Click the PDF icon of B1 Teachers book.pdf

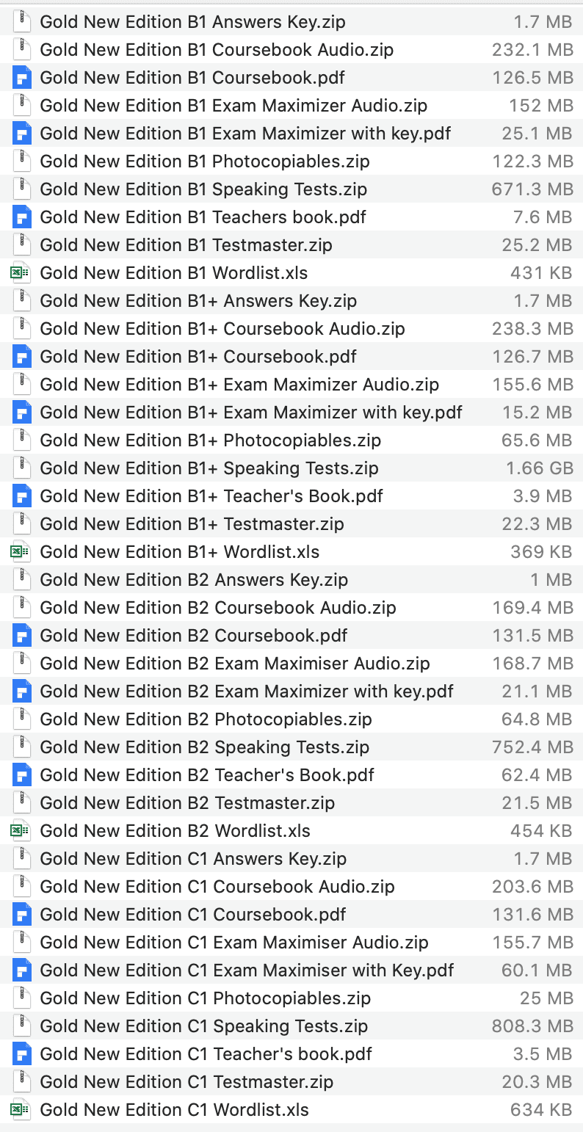[x=22, y=217]
